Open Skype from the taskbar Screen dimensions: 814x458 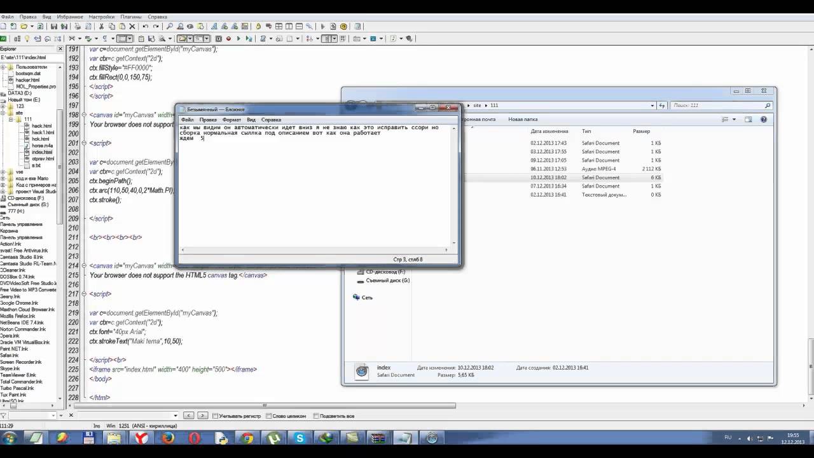[300, 438]
